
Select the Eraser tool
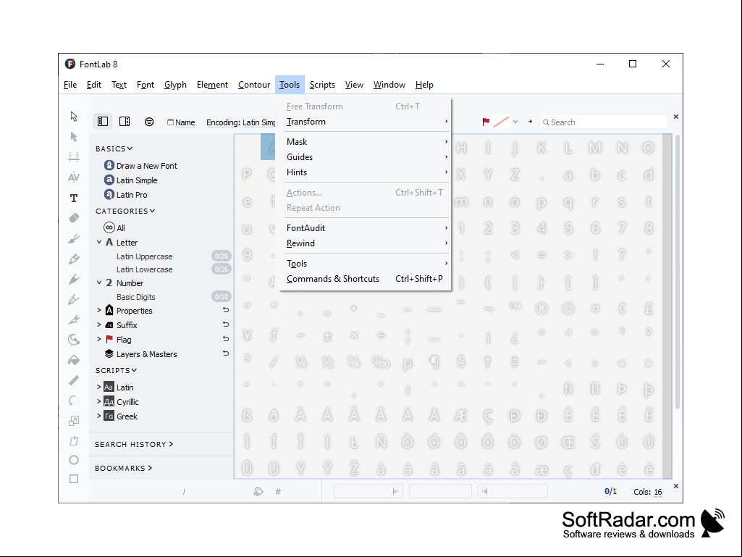tap(74, 218)
